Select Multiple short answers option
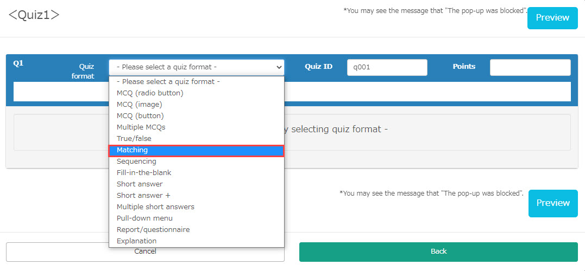This screenshot has width=585, height=271. click(196, 207)
